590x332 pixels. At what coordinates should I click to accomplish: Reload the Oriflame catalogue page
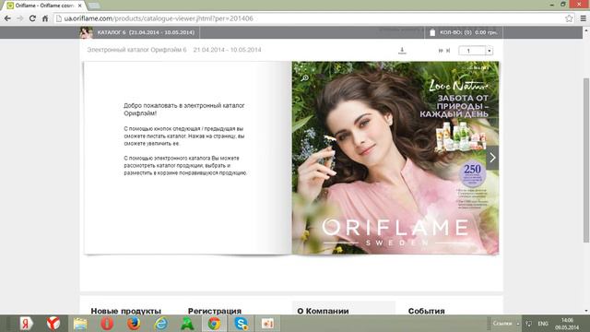[32, 18]
